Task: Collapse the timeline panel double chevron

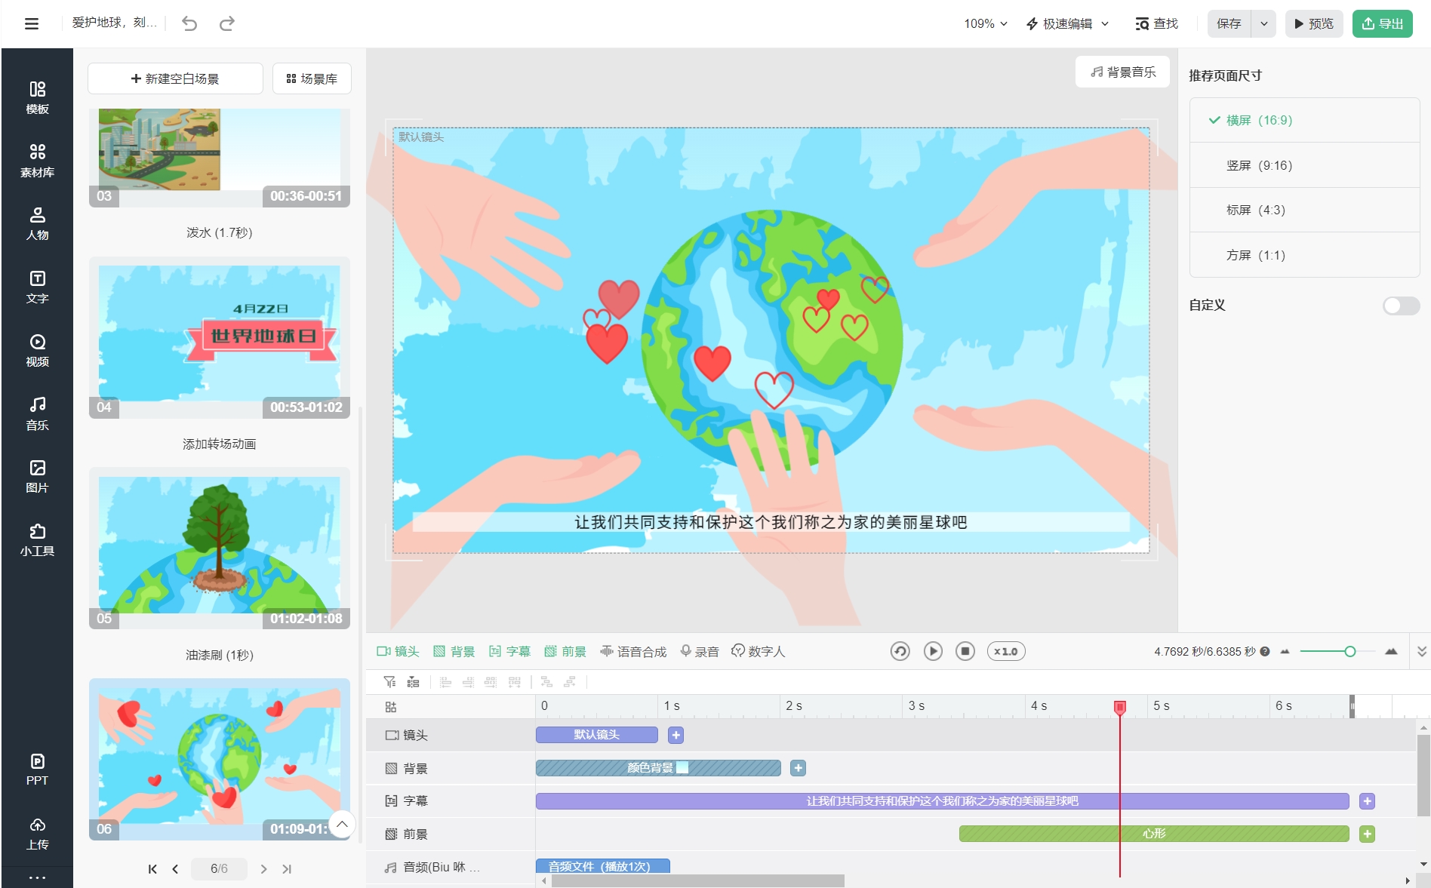Action: point(1422,651)
